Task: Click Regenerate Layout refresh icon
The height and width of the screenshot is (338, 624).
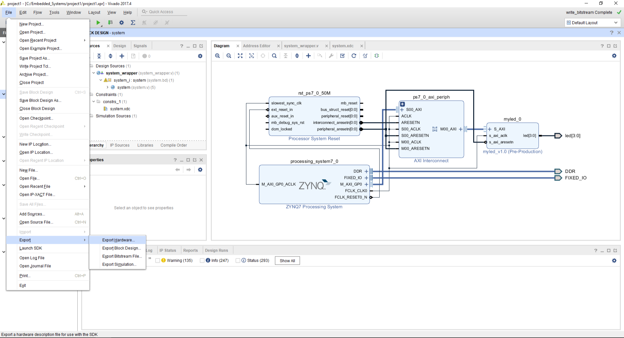Action: coord(354,56)
